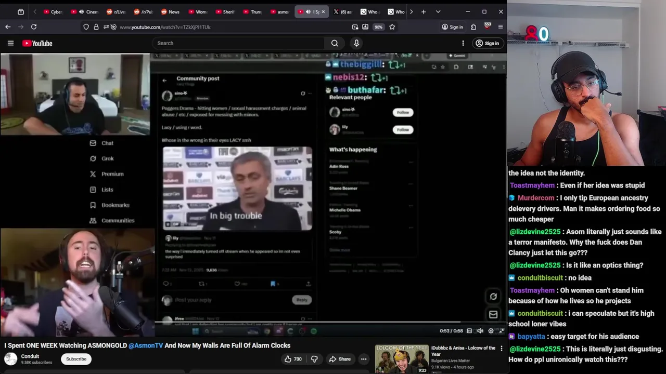
Task: Mute the active tab's audio icon
Action: [x=308, y=11]
